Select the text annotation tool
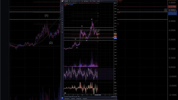This screenshot has height=100, width=178. click(62, 14)
